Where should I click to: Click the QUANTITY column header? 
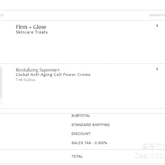(x=157, y=15)
